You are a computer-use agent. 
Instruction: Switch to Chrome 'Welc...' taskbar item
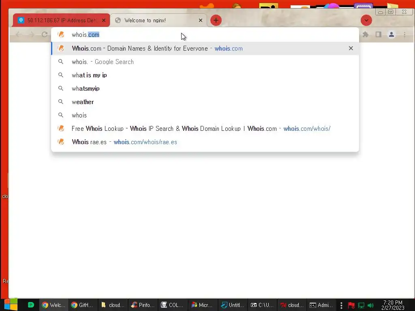pyautogui.click(x=54, y=305)
